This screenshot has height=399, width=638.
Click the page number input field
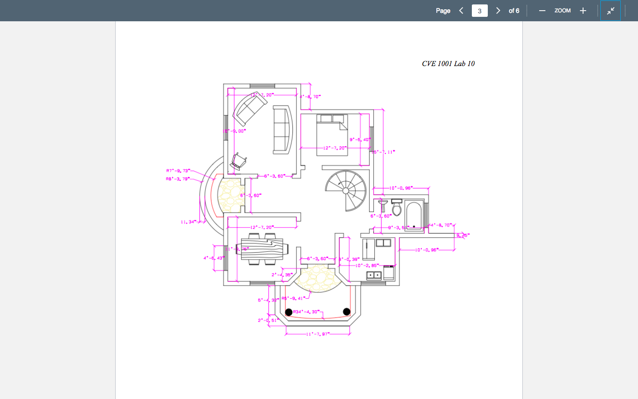(479, 11)
